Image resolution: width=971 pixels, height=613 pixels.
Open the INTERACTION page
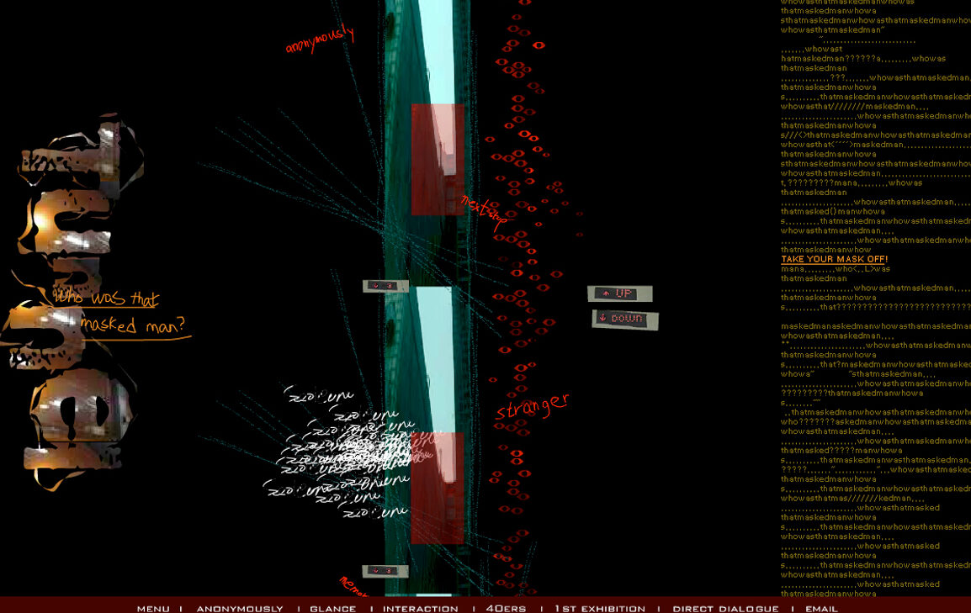421,608
